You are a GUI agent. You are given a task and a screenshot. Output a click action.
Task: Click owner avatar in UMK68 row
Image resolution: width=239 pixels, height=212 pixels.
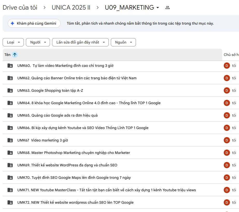pos(227,153)
